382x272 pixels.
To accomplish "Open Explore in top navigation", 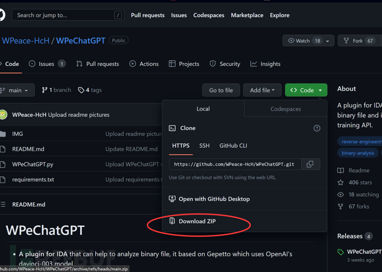I will tap(280, 15).
